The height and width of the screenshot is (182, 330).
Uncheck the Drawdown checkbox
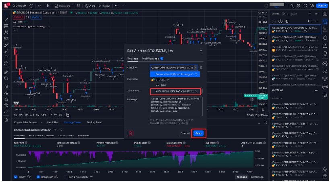pos(38,177)
